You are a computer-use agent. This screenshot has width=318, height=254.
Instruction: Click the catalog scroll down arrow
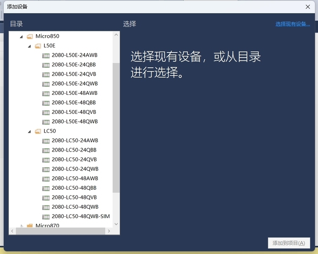tap(116, 224)
